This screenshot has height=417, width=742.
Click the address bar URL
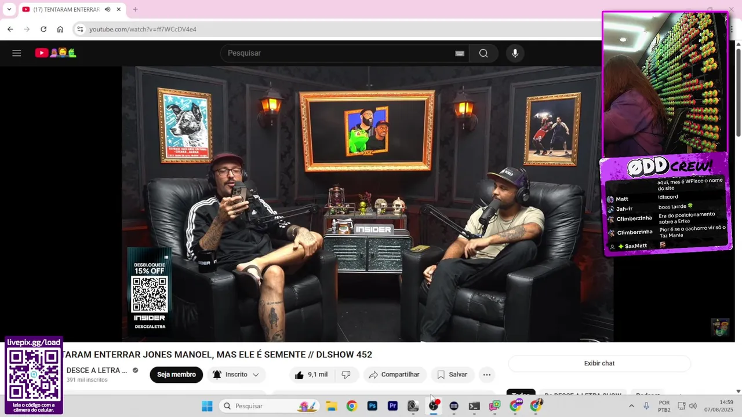[143, 29]
